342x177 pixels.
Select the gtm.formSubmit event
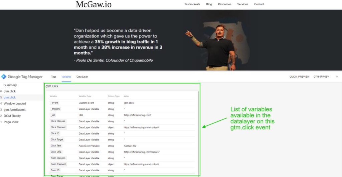pos(15,110)
